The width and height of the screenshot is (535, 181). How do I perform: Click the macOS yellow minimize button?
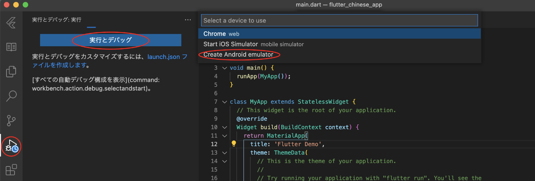pyautogui.click(x=16, y=5)
